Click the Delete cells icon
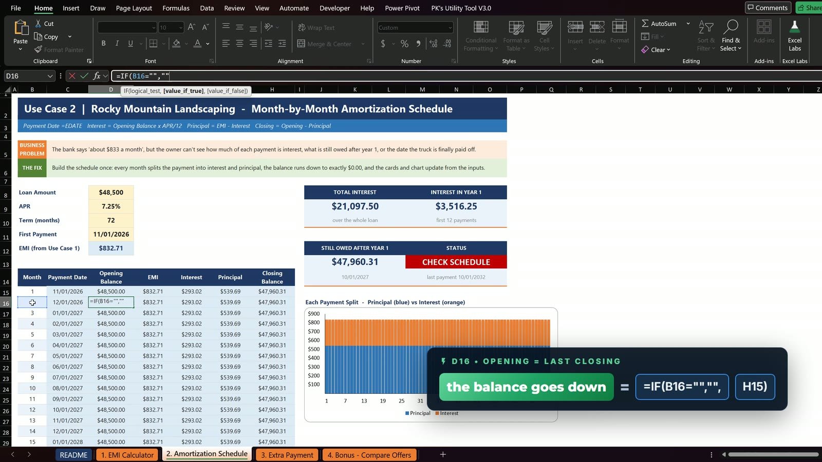 click(x=597, y=27)
